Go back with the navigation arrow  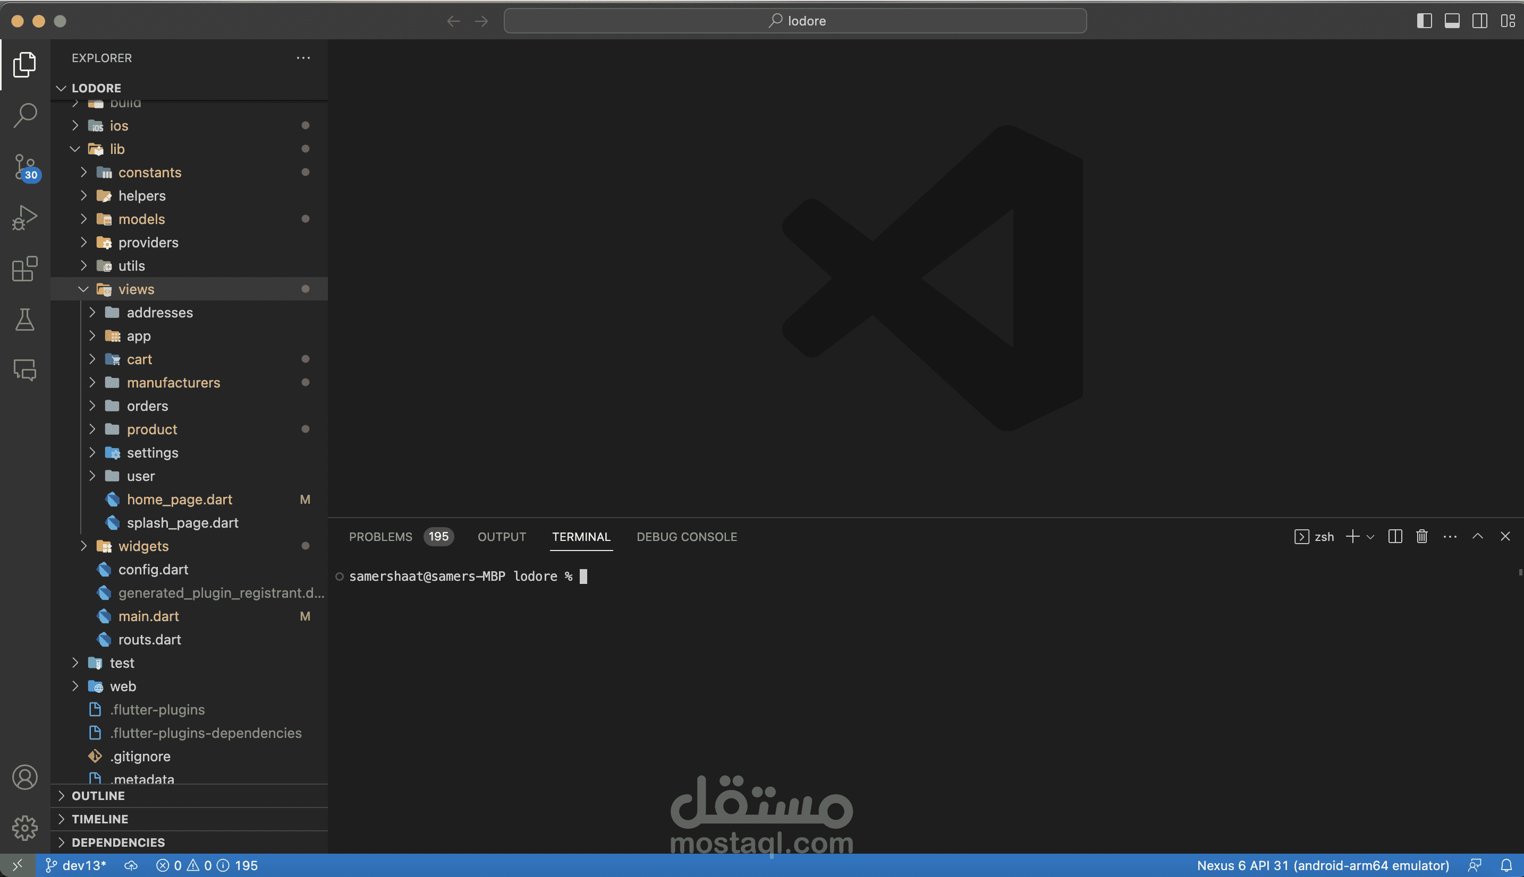point(453,21)
